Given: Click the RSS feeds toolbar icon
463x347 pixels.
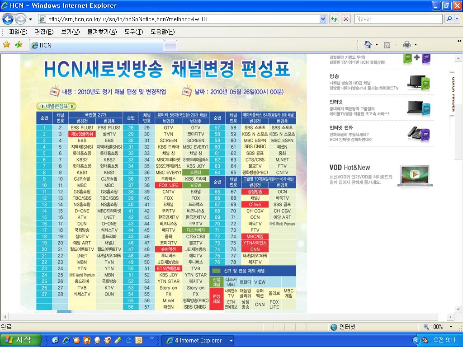Looking at the screenshot, I should click(x=387, y=45).
